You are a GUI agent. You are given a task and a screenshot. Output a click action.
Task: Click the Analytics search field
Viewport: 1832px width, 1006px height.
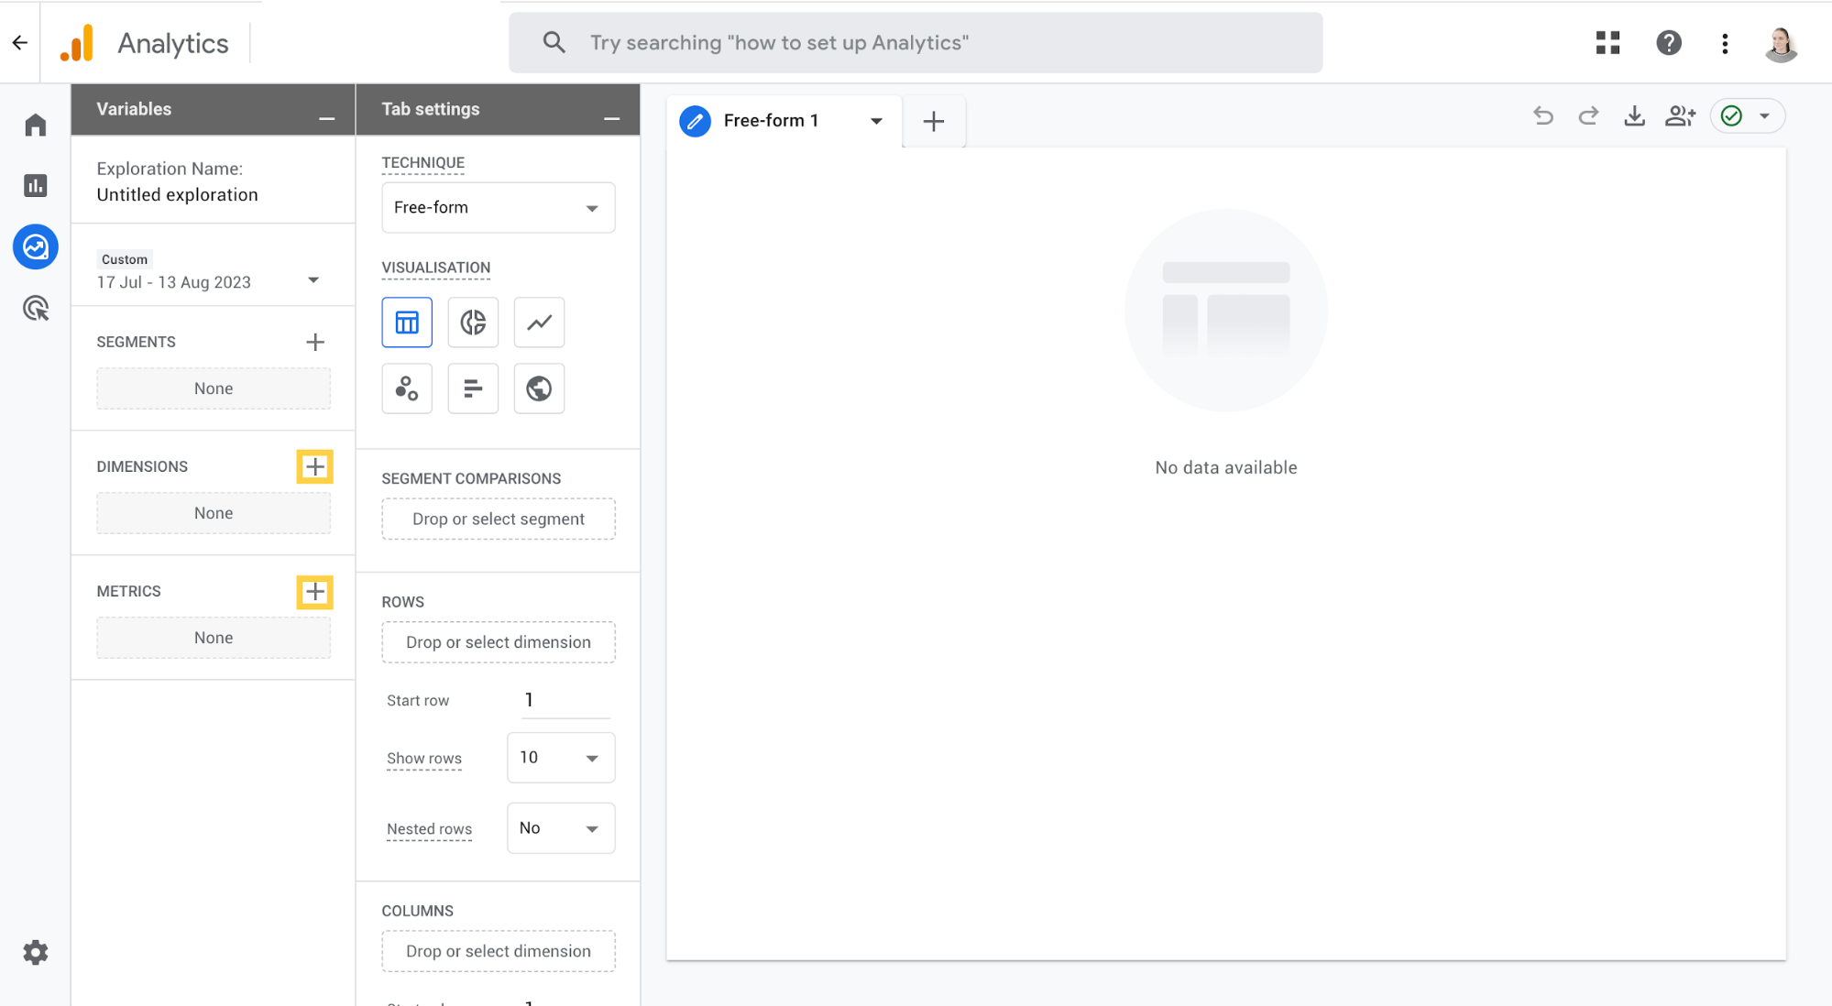pos(915,43)
